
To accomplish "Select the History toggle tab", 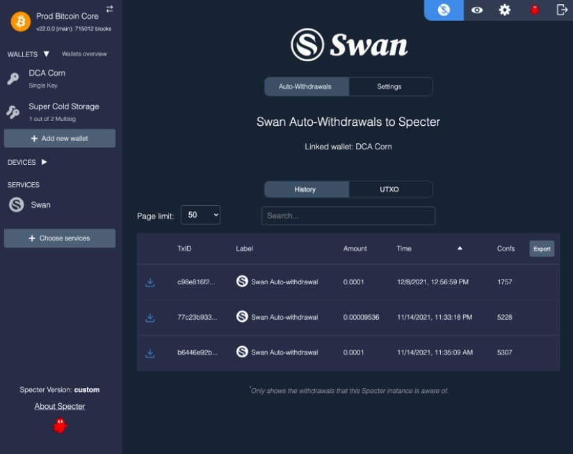I will click(305, 189).
